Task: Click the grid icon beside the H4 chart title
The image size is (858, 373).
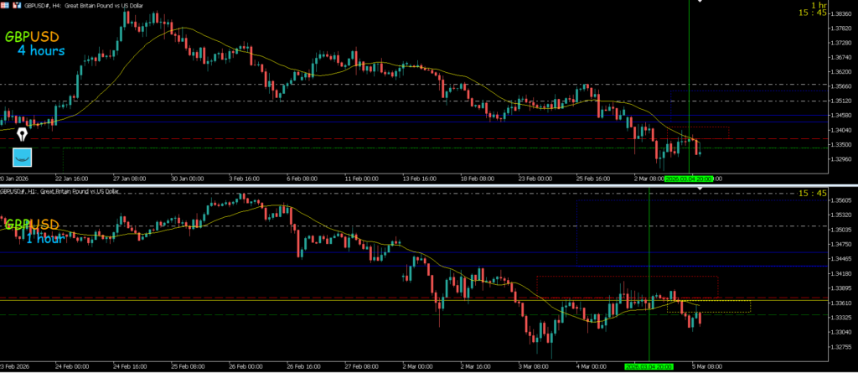Action: pos(4,5)
